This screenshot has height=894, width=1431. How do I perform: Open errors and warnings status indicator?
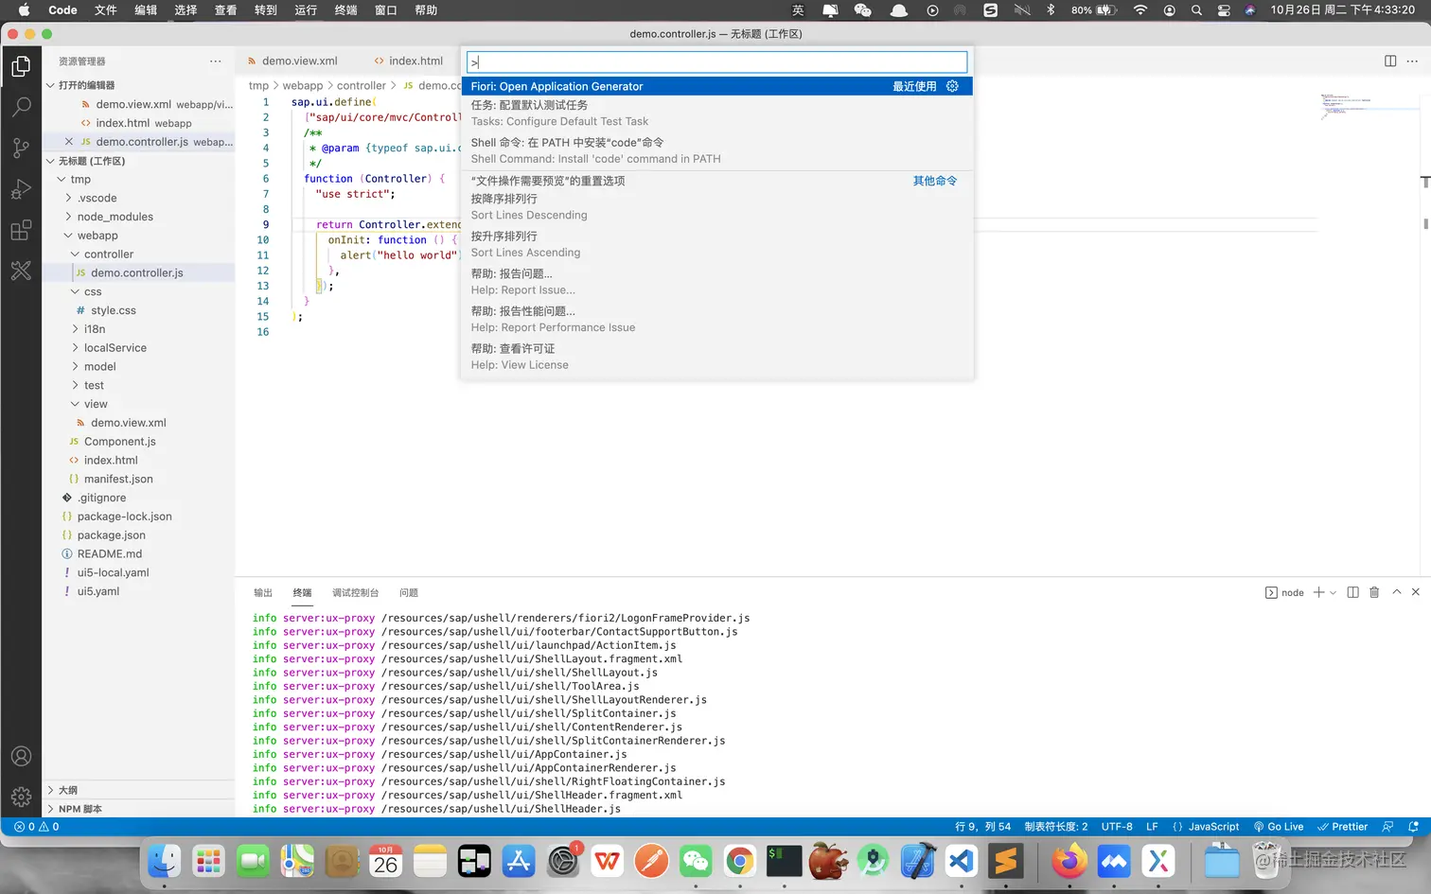(x=36, y=827)
